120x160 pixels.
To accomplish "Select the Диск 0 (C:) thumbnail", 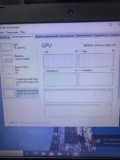I will pyautogui.click(x=8, y=70).
